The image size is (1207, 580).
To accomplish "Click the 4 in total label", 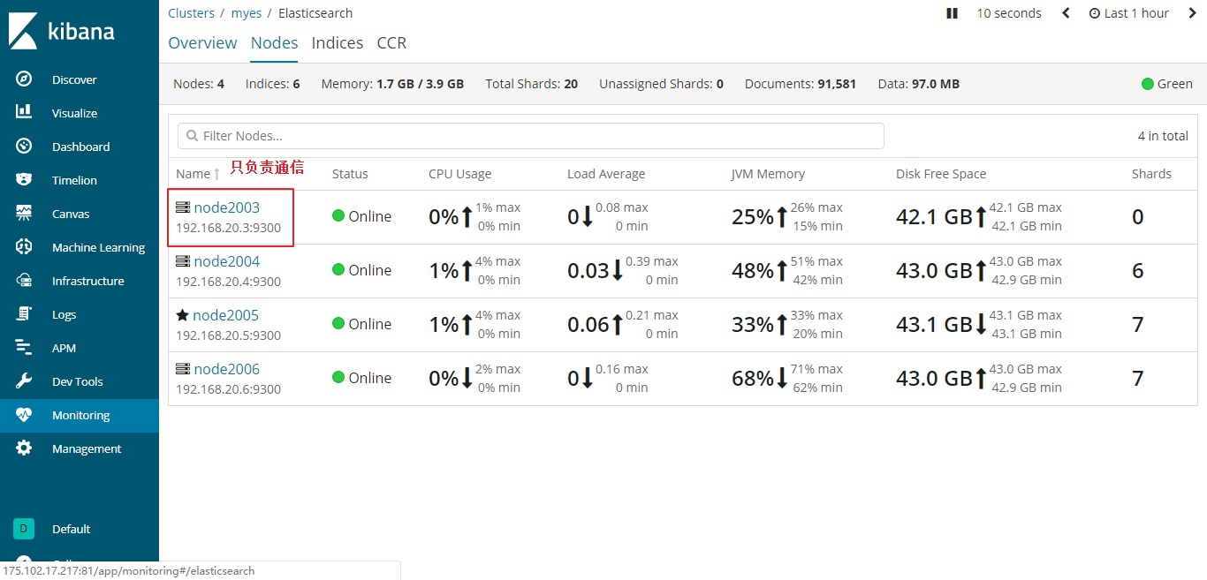I will coord(1163,136).
